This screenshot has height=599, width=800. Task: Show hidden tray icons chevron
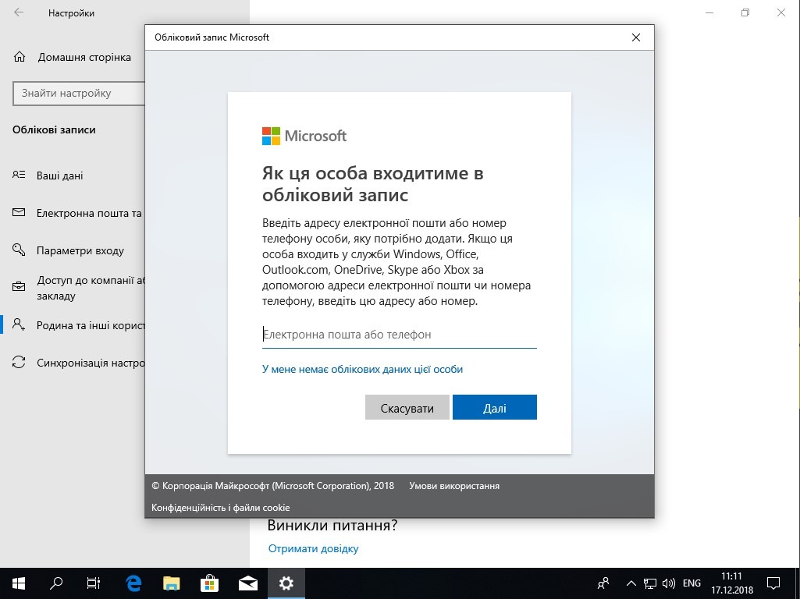tap(631, 583)
